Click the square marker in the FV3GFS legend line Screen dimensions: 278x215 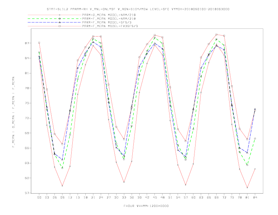(x=60, y=26)
